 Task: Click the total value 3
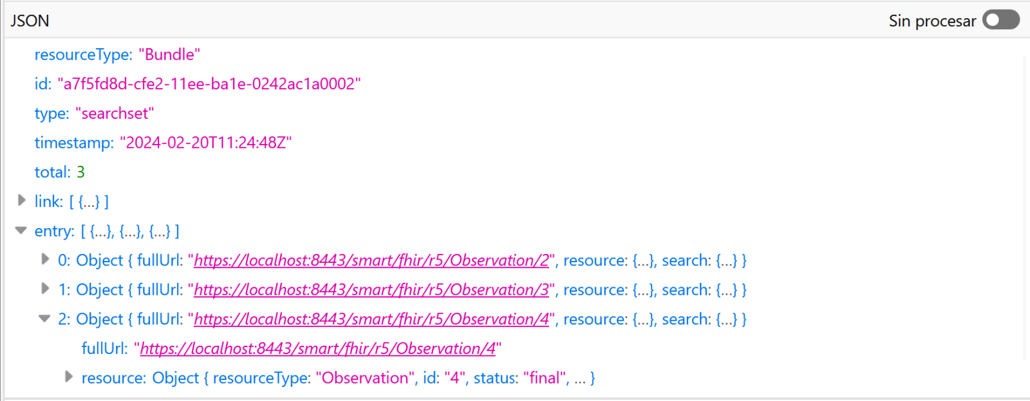point(80,172)
